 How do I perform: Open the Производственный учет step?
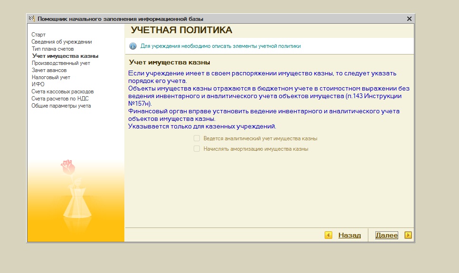pyautogui.click(x=61, y=63)
